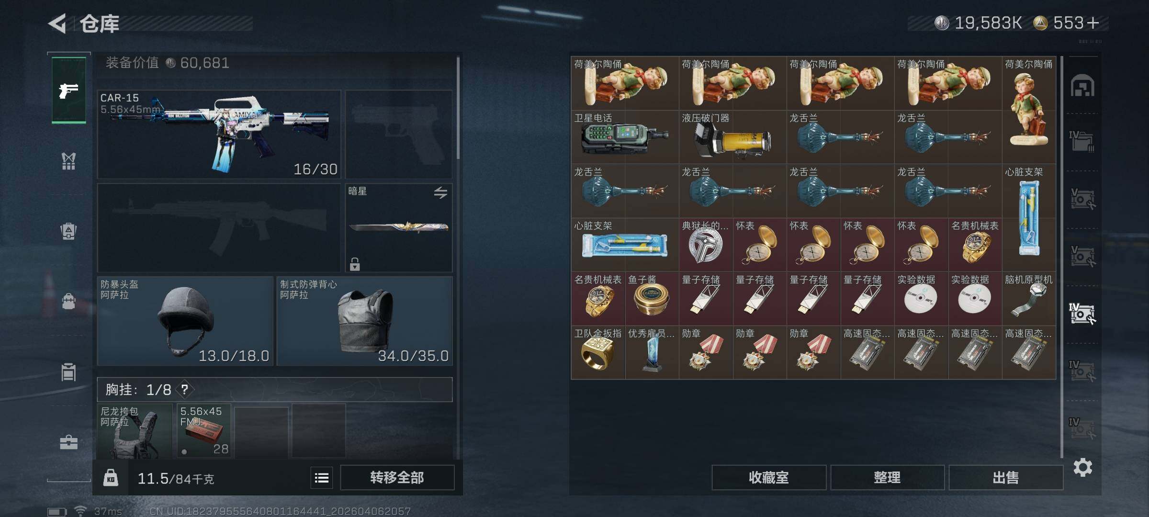
Task: Click the plus next to 553 currency
Action: [1093, 23]
